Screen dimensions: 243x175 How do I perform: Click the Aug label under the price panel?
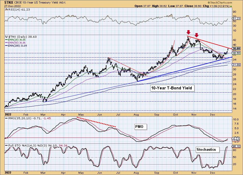coord(136,114)
